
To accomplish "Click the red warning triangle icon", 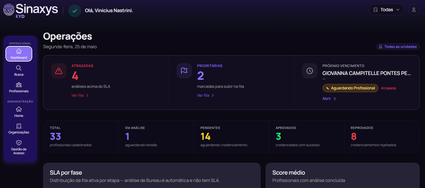I will [x=59, y=71].
